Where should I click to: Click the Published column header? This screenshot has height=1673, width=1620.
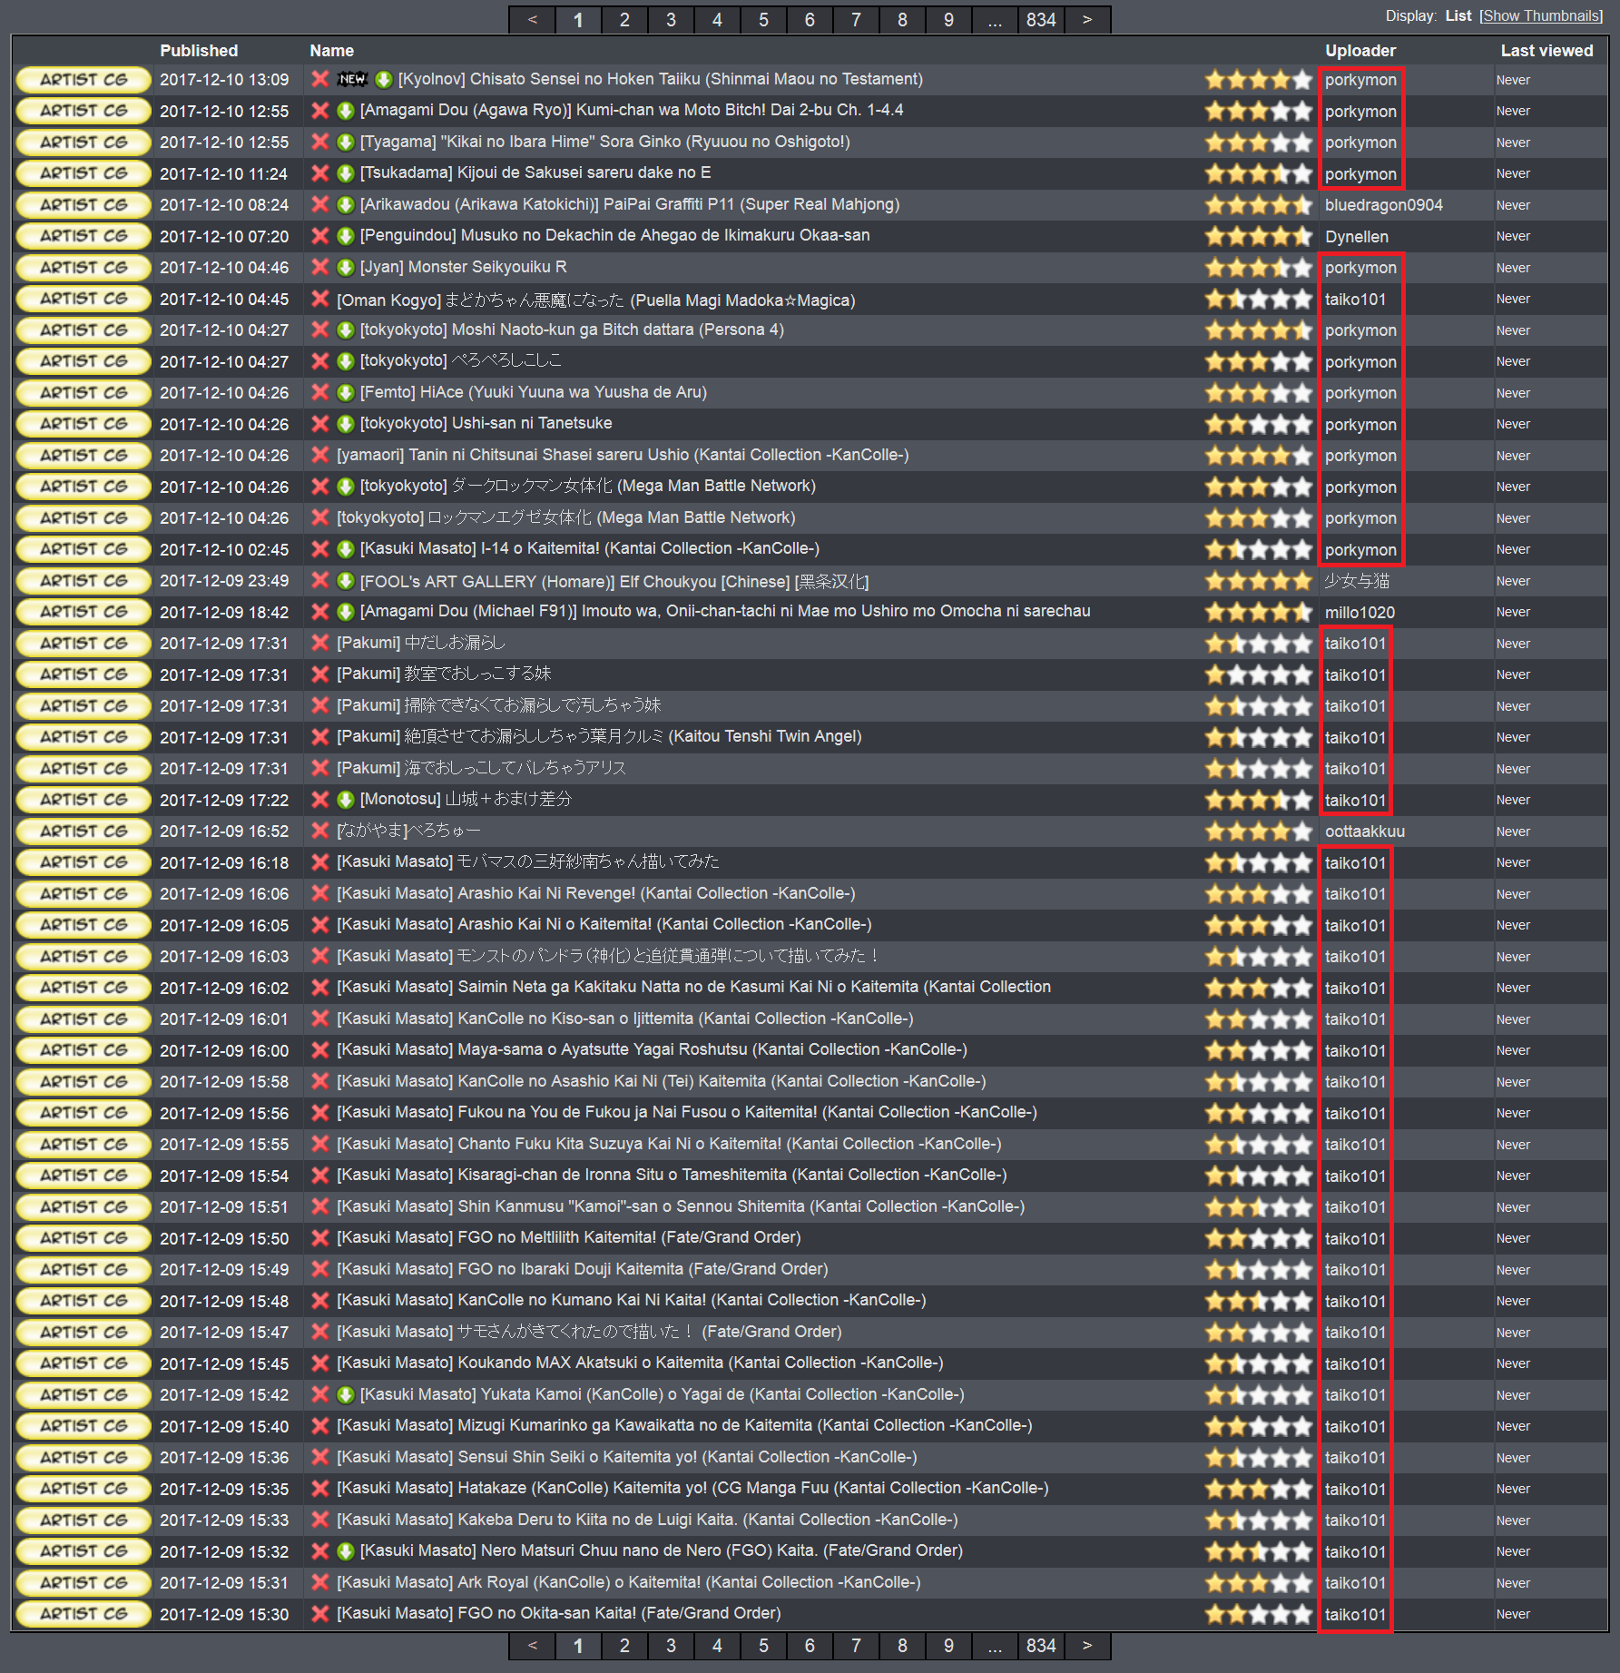(x=199, y=51)
